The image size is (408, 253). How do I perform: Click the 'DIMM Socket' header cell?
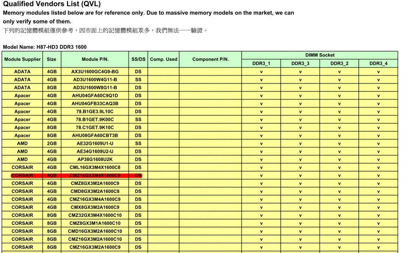click(x=320, y=55)
